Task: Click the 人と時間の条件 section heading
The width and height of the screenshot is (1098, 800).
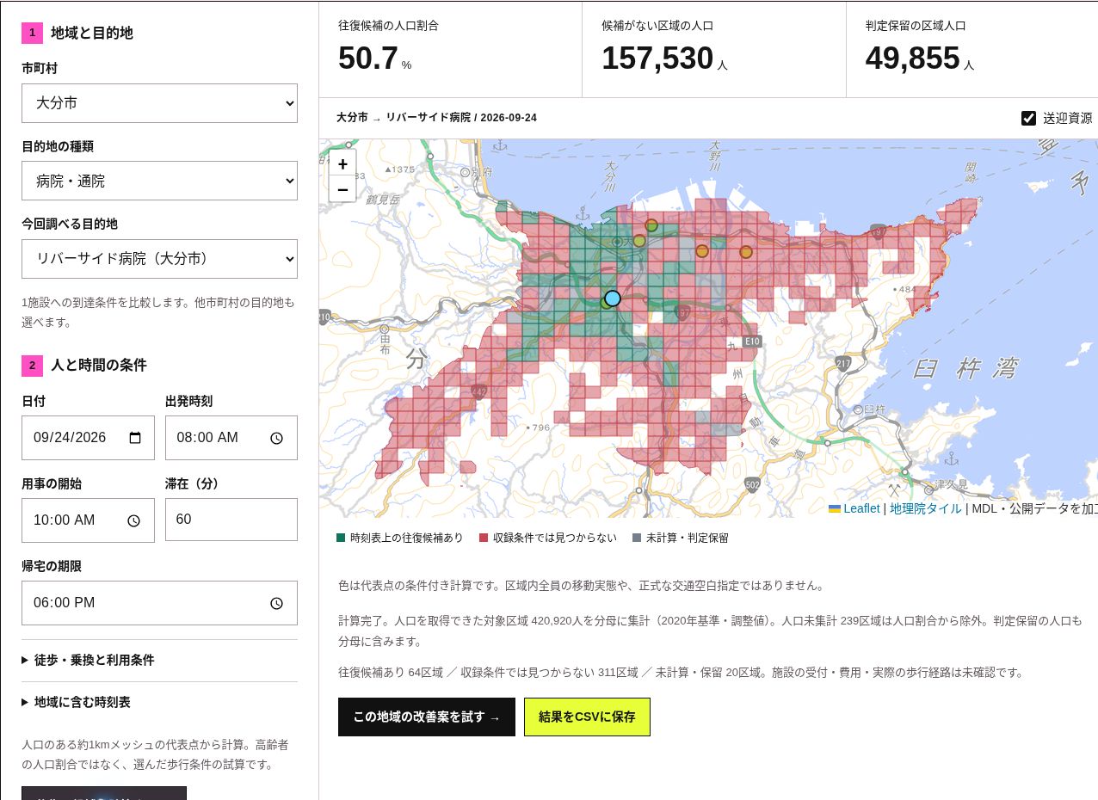Action: (x=99, y=365)
